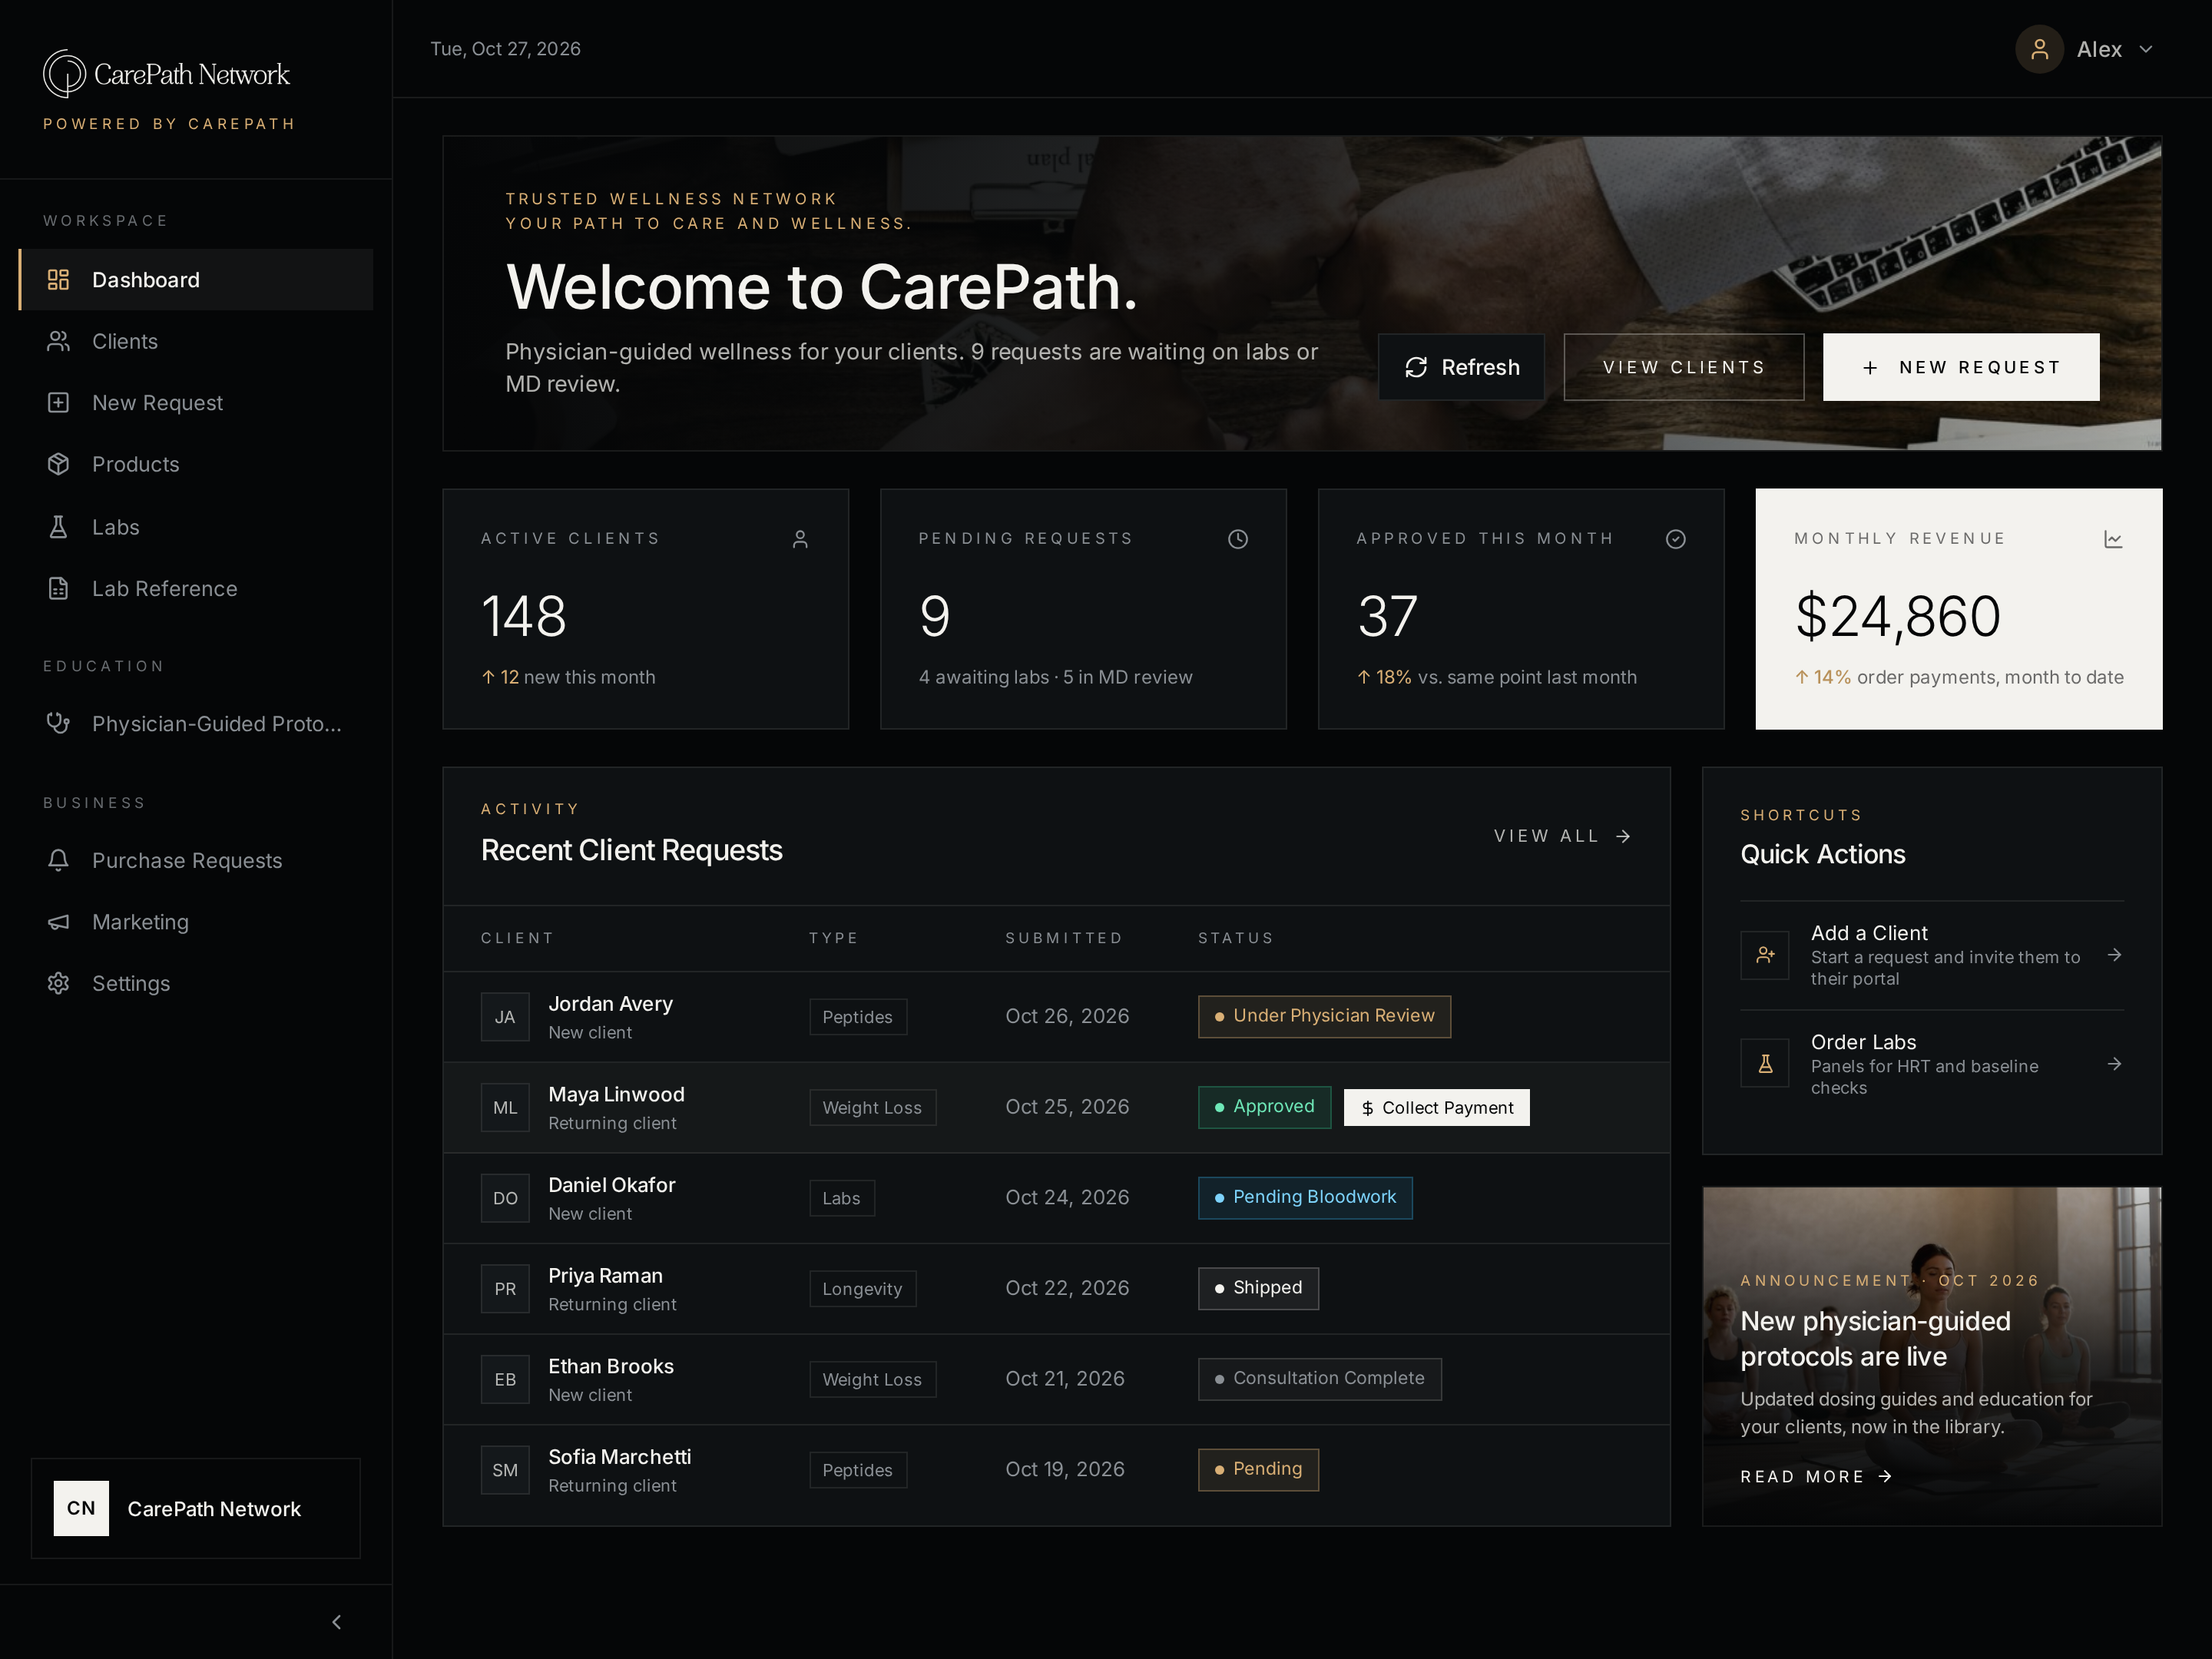Click the VIEW CLIENTS button
Viewport: 2212px width, 1659px height.
click(x=1684, y=367)
